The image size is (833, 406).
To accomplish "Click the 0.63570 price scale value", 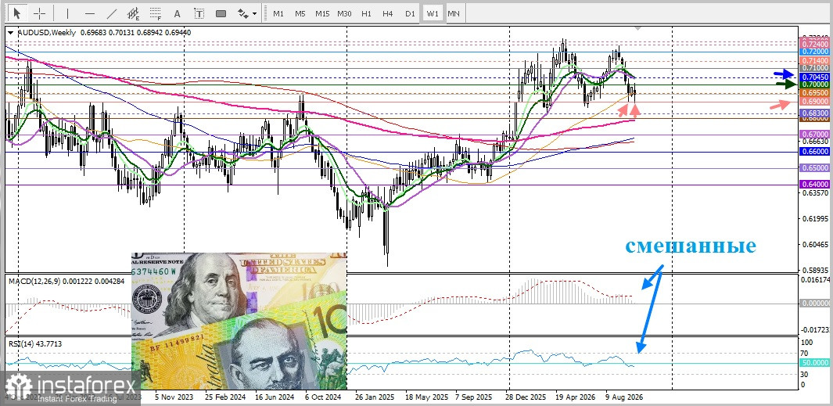I will click(814, 193).
